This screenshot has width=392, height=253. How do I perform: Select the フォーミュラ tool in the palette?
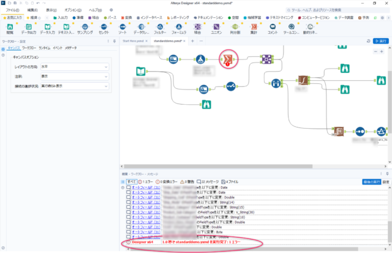pyautogui.click(x=179, y=29)
